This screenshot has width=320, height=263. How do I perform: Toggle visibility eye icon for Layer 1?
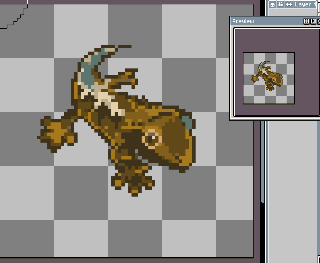tap(272, 4)
